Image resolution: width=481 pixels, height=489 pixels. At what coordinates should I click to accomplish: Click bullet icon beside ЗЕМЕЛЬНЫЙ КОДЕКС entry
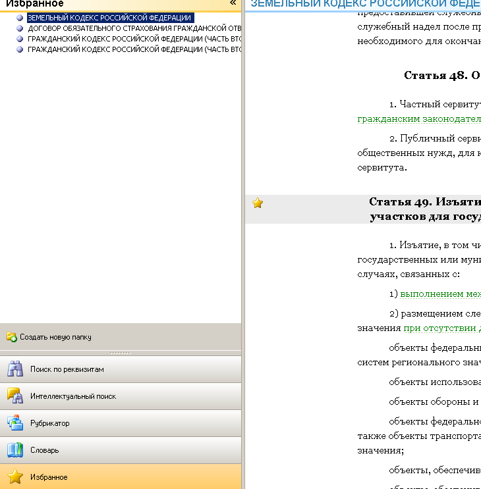(20, 18)
